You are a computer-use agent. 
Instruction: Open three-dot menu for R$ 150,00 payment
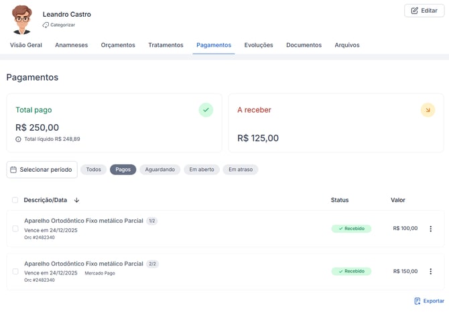430,272
